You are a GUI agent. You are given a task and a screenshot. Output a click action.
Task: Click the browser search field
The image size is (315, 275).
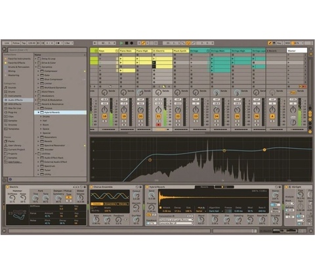(x=47, y=50)
